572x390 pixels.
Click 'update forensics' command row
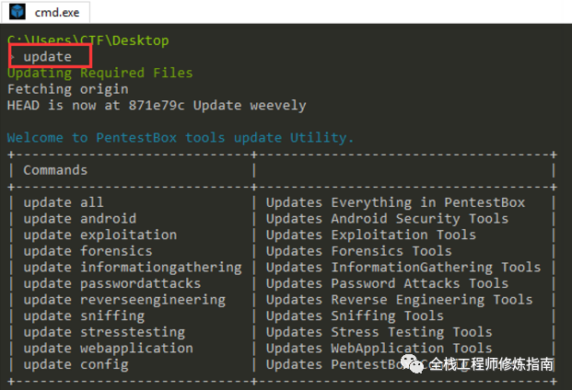click(88, 251)
